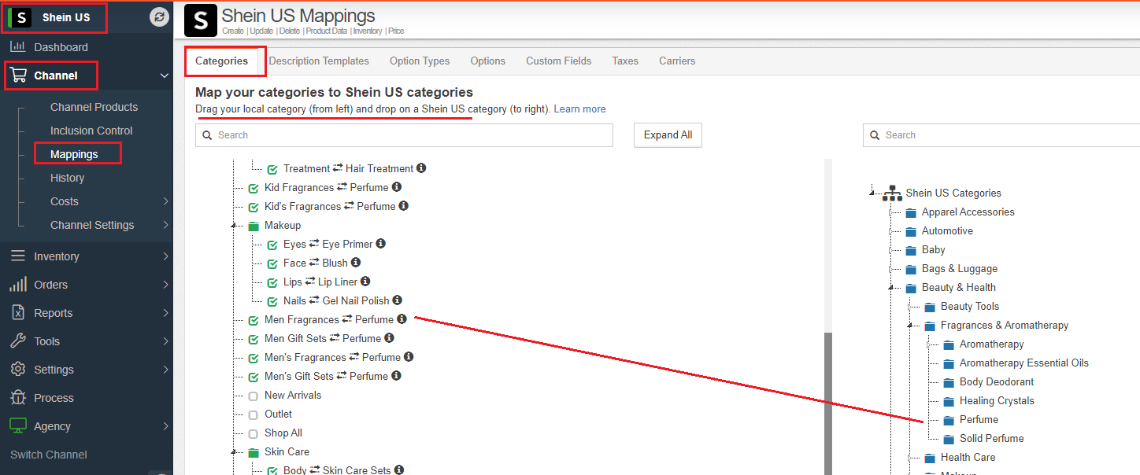Screen dimensions: 1140x475
Task: Click the local categories vertical scrollbar
Action: coord(827,403)
